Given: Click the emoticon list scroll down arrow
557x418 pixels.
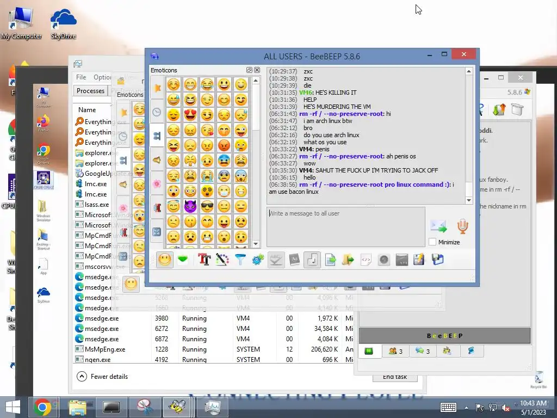Looking at the screenshot, I should coord(256,244).
